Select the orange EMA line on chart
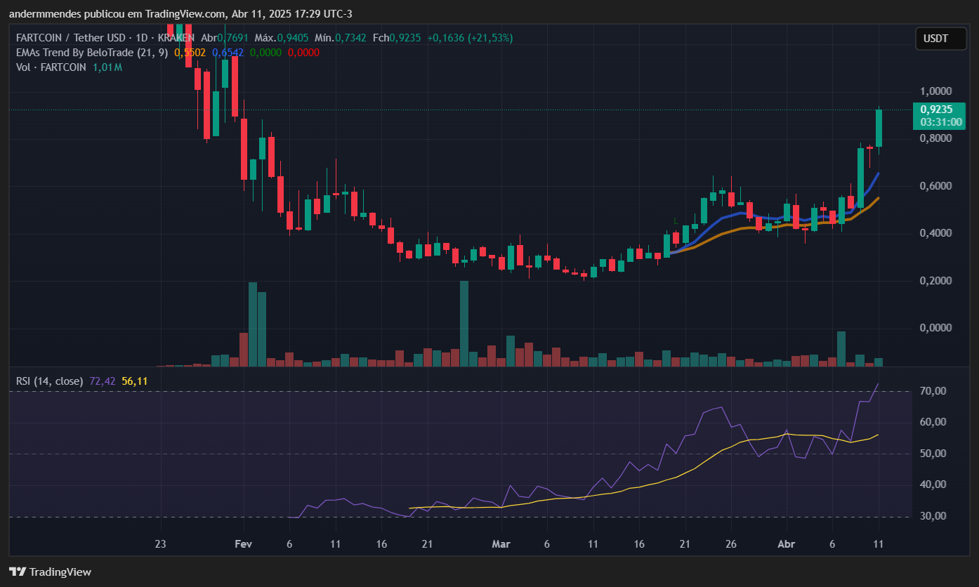This screenshot has height=587, width=979. [773, 226]
